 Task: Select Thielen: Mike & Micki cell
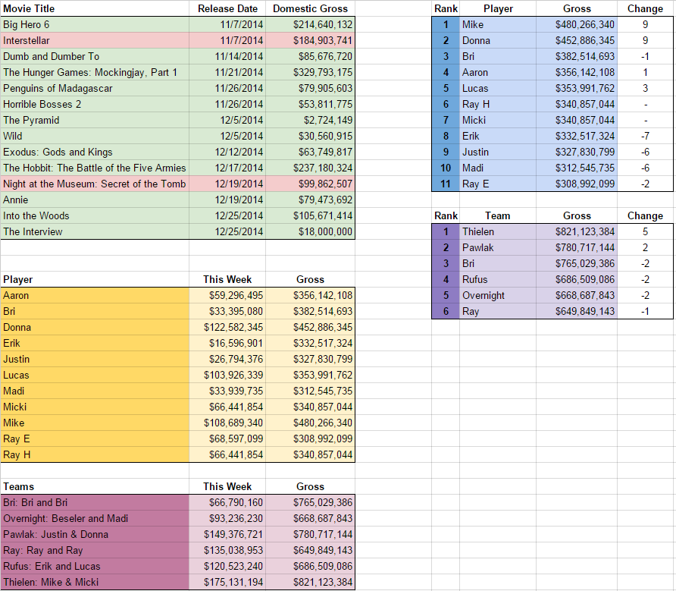(x=95, y=583)
